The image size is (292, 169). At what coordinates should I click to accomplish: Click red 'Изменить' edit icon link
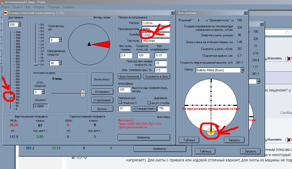coord(274,58)
